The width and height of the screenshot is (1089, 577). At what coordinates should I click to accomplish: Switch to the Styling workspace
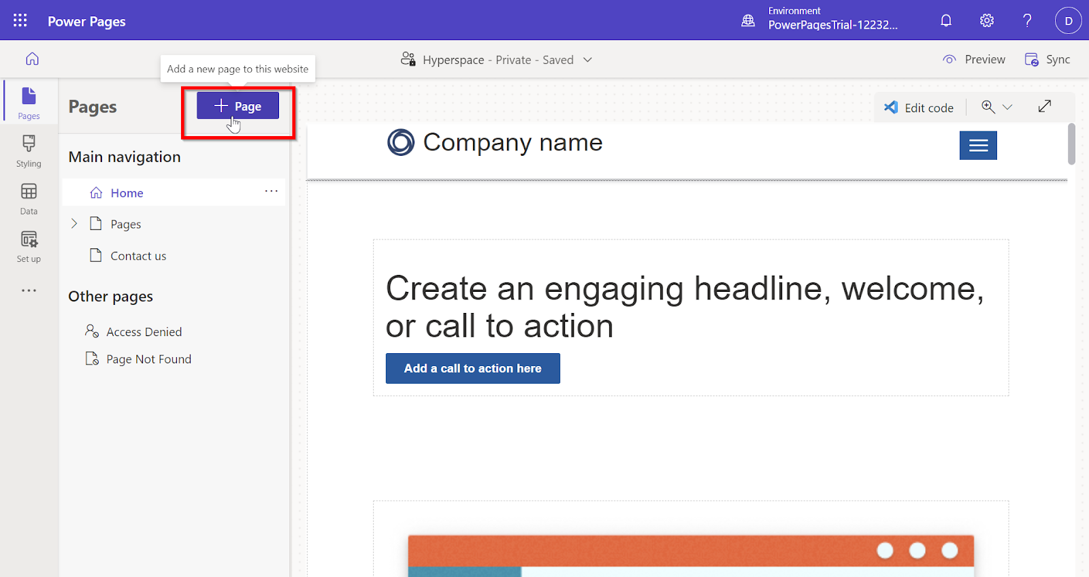(x=29, y=151)
